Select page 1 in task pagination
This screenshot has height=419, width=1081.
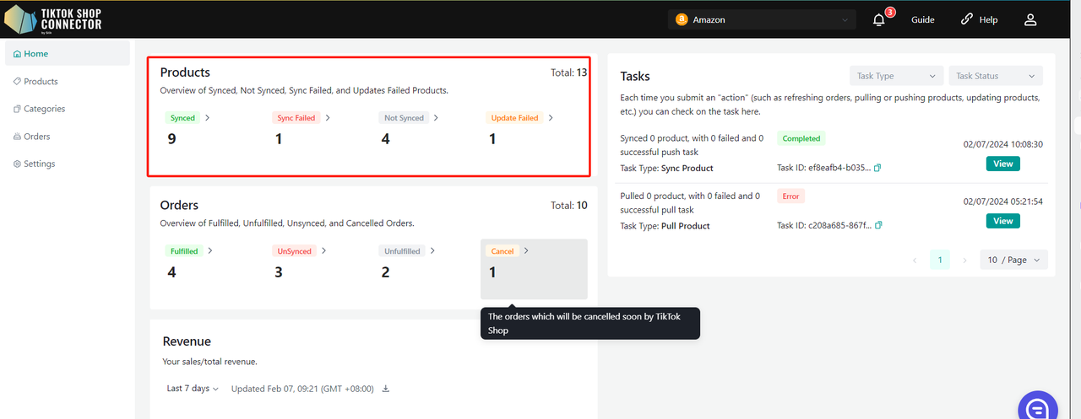[x=939, y=260]
